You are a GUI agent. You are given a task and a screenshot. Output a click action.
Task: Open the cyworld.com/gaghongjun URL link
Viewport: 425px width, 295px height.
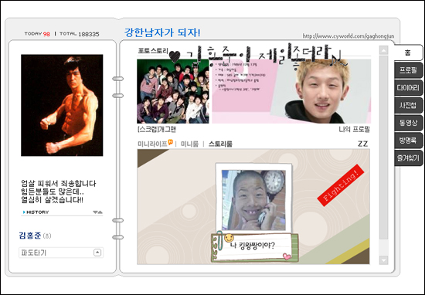click(348, 36)
